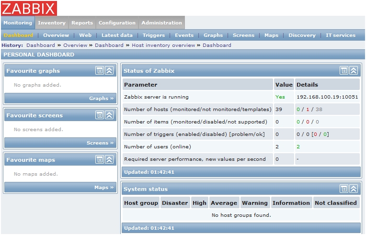This screenshot has width=366, height=235.
Task: Collapse the System status widget
Action: coord(354,189)
